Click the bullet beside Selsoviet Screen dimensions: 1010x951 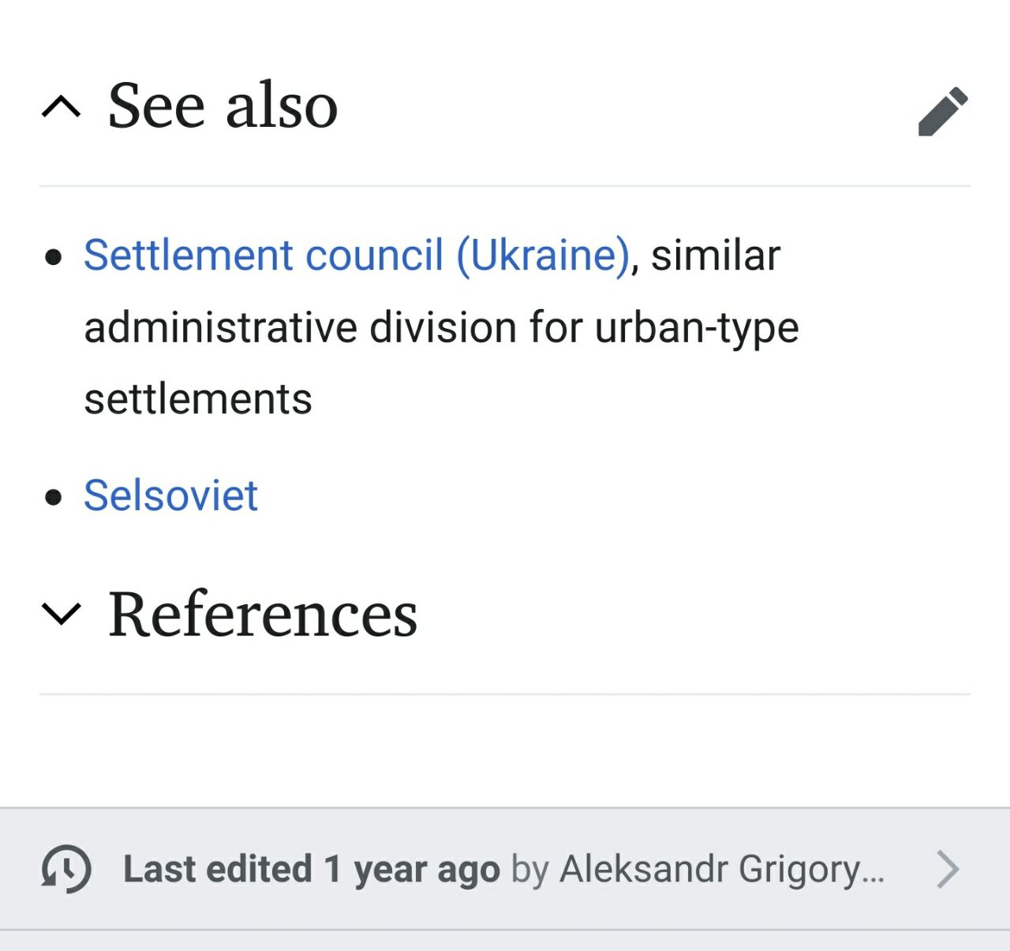click(54, 497)
